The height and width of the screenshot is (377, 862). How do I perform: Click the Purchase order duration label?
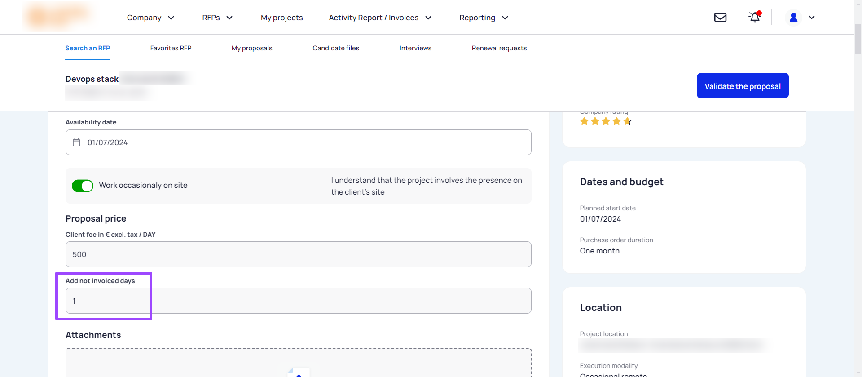616,240
